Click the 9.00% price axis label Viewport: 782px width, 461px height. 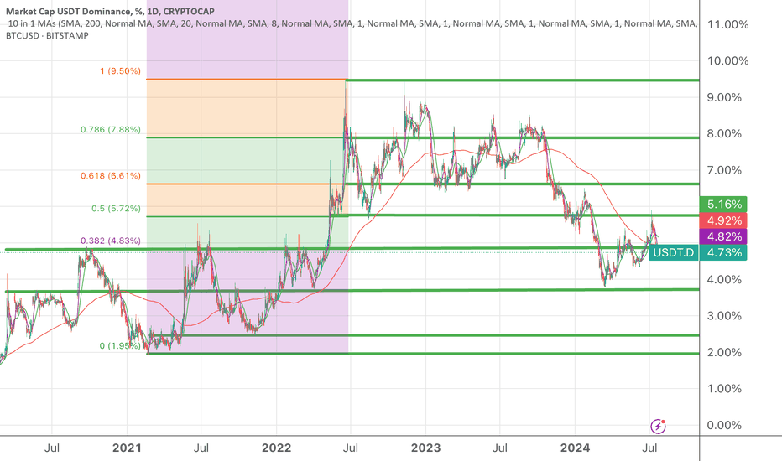coord(724,97)
